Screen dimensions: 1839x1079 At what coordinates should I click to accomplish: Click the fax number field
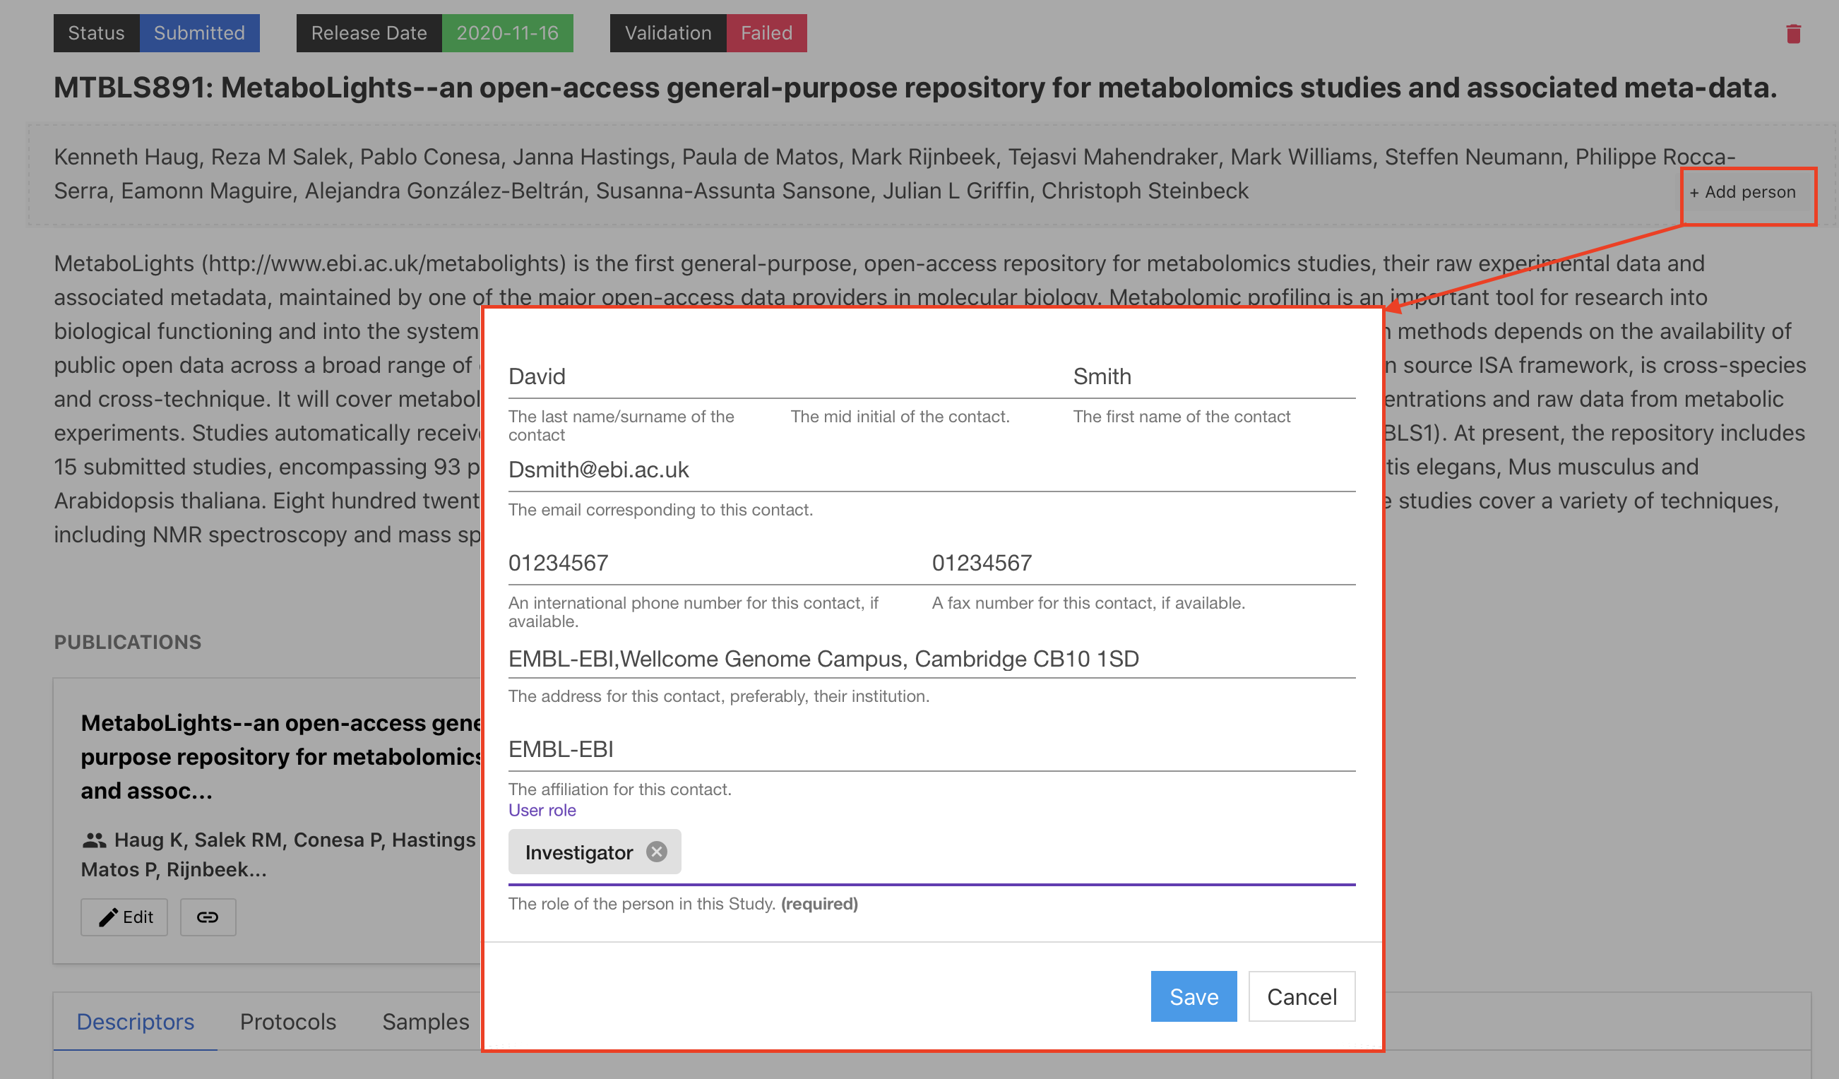[1143, 564]
